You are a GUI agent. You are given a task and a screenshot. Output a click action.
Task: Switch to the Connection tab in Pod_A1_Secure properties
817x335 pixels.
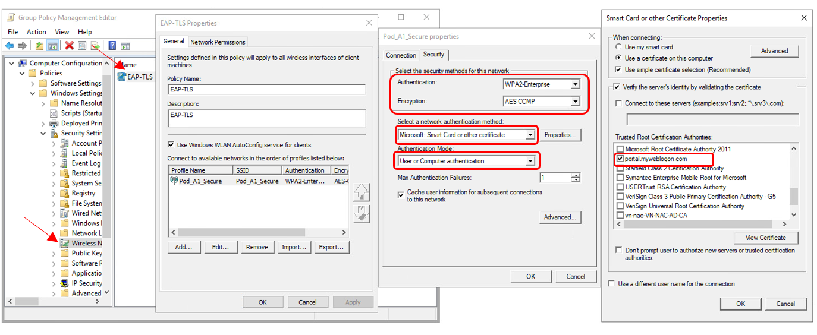click(401, 55)
